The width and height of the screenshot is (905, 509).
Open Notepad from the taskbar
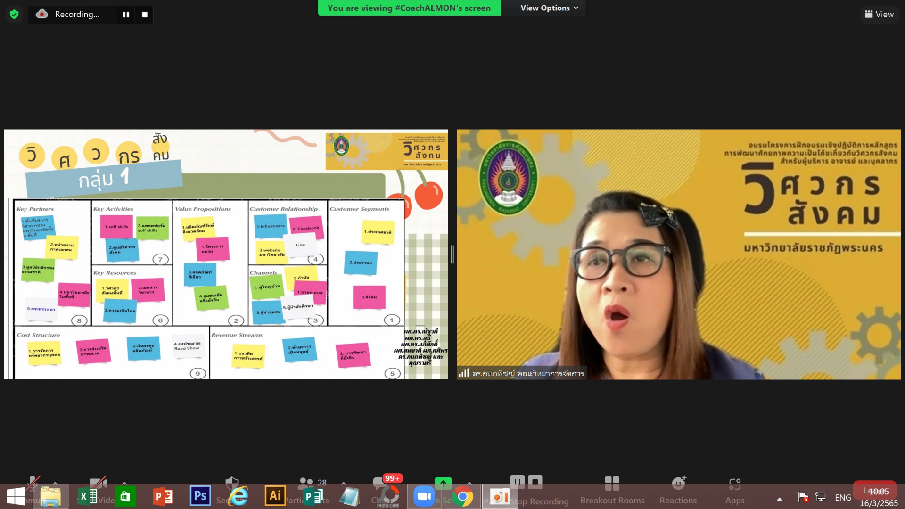click(x=349, y=497)
